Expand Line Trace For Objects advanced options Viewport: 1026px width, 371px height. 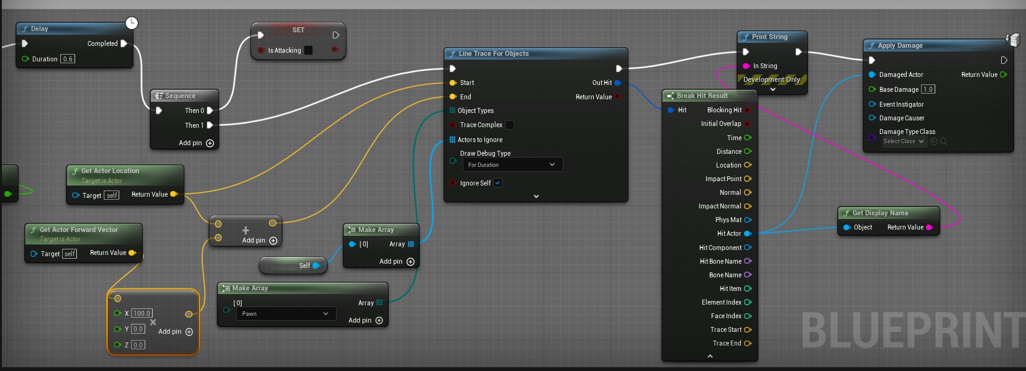536,196
